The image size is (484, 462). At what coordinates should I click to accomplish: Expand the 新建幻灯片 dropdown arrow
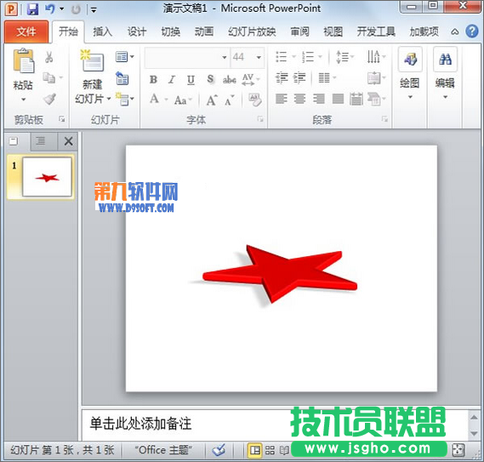pos(109,99)
